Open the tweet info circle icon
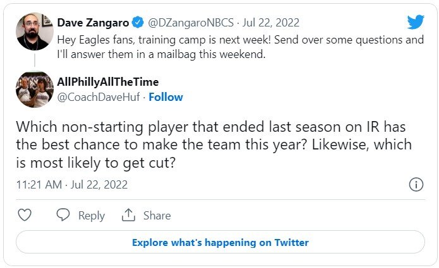The image size is (439, 268). pyautogui.click(x=416, y=185)
